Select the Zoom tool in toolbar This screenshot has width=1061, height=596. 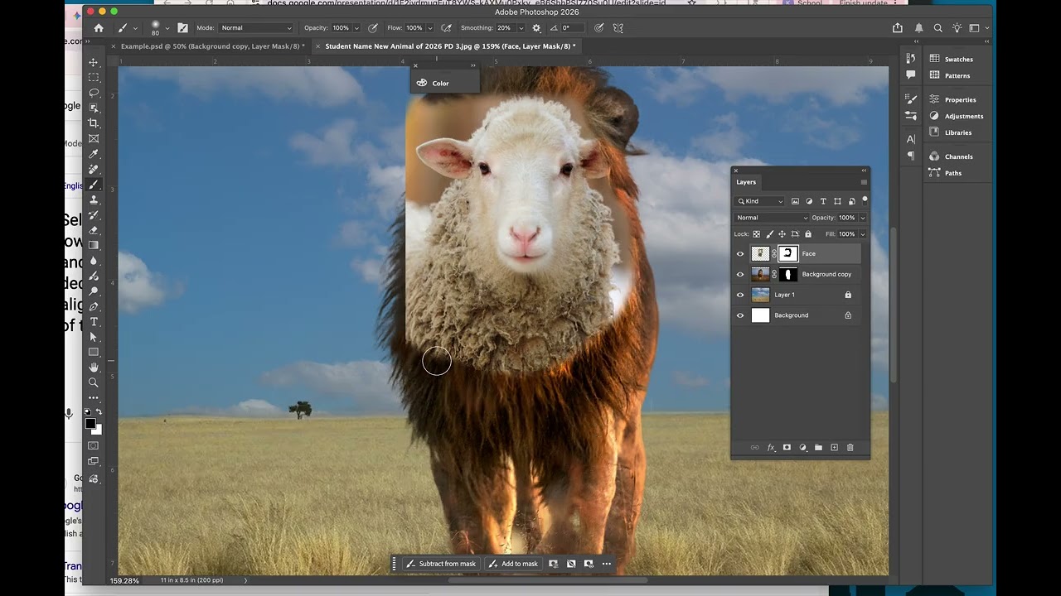pos(94,382)
